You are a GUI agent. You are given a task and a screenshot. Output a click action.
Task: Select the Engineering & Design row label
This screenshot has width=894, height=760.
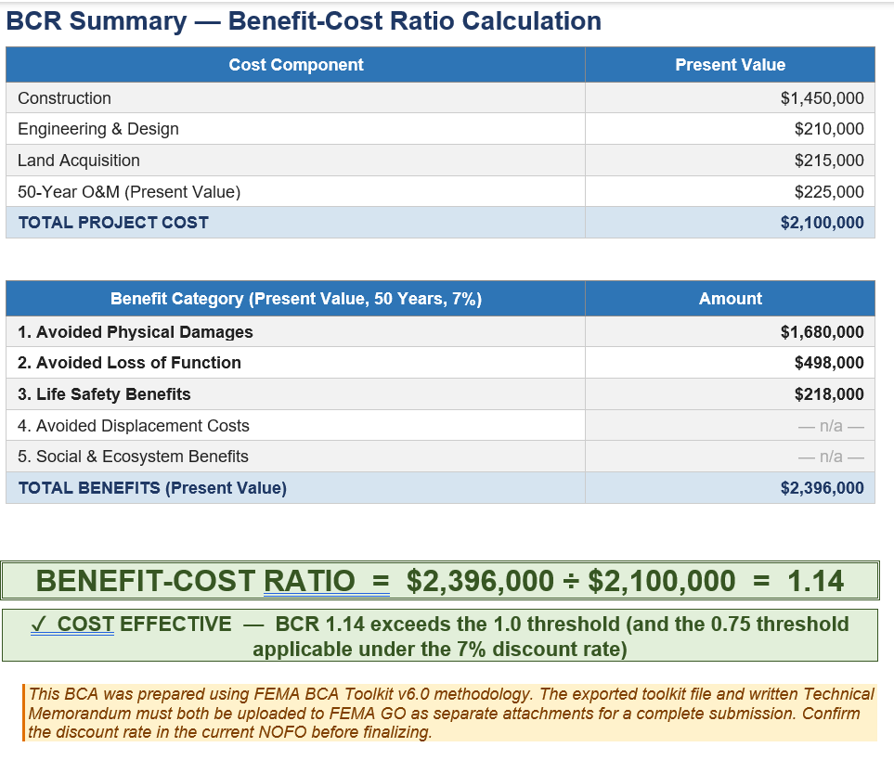click(98, 129)
